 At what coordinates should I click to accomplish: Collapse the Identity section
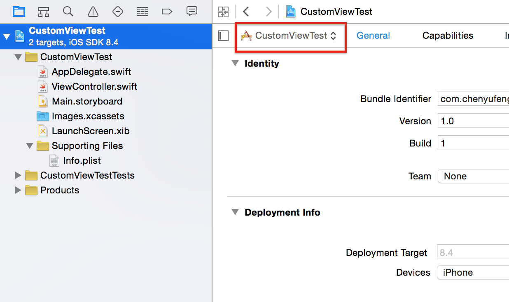pyautogui.click(x=235, y=63)
